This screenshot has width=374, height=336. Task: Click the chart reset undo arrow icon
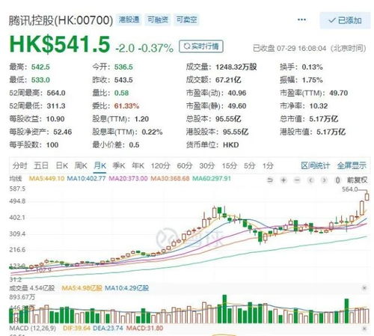coord(270,180)
